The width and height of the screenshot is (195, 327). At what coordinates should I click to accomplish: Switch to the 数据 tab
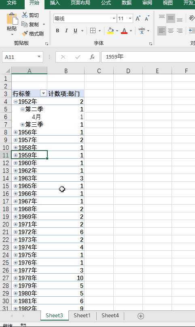[x=127, y=3]
